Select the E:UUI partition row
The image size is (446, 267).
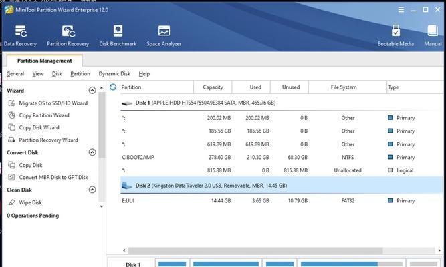[x=282, y=200]
